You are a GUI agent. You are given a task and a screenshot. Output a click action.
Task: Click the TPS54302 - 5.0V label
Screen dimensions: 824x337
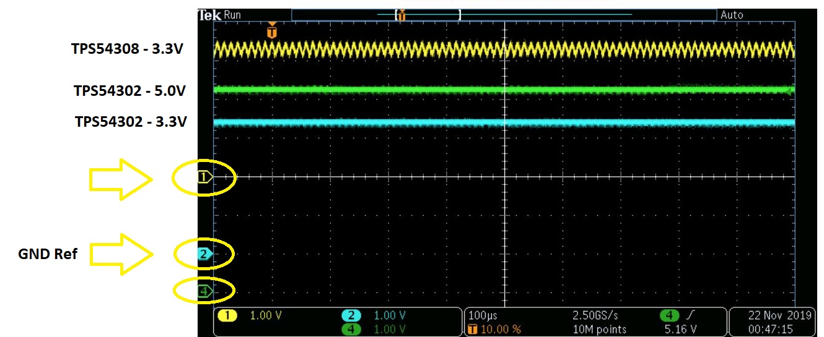[x=130, y=91]
